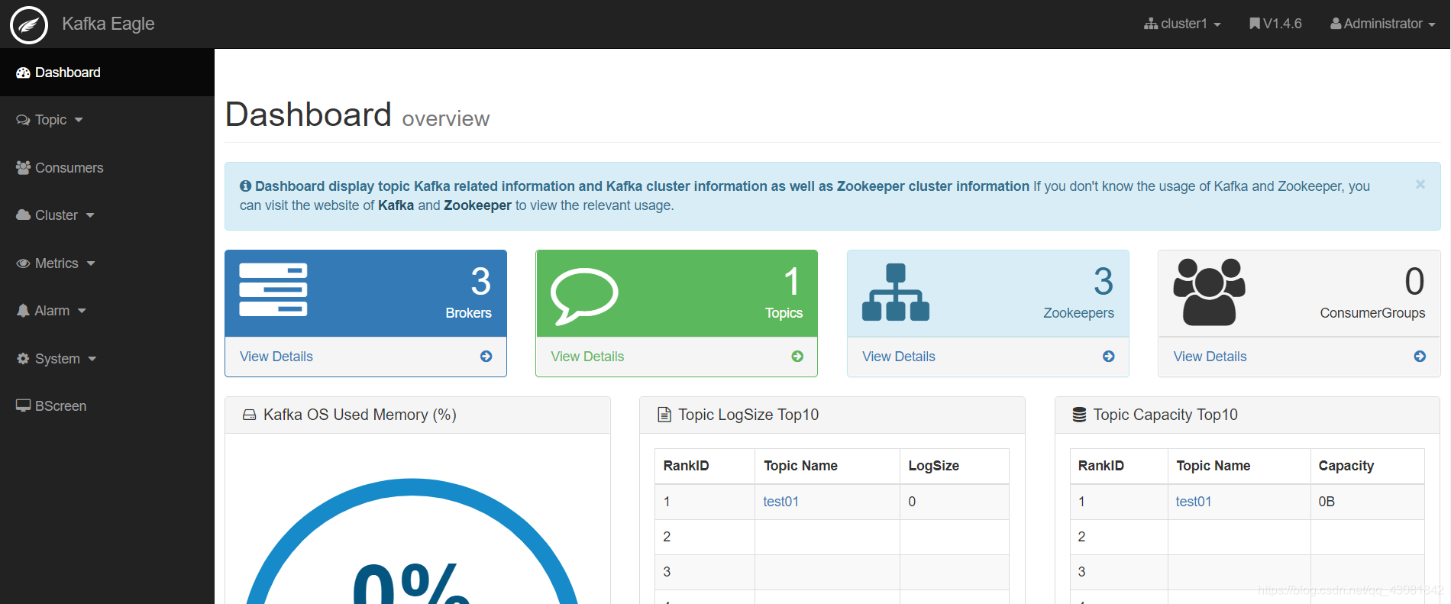Click the arrow icon on Topics card
This screenshot has height=604, width=1451.
point(797,357)
